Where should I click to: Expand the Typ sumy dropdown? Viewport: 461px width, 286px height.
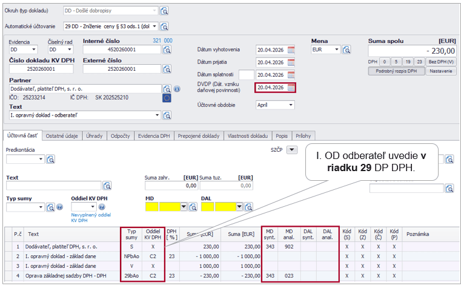pyautogui.click(x=41, y=207)
